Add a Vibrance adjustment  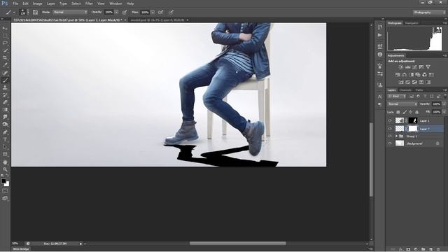[x=428, y=67]
